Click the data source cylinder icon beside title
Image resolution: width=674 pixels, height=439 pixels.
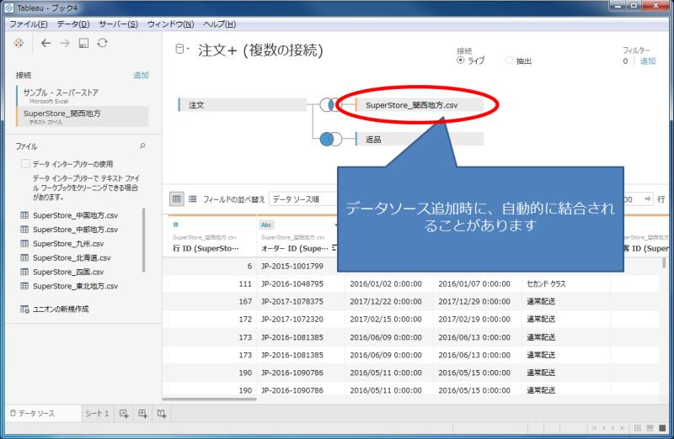click(179, 50)
